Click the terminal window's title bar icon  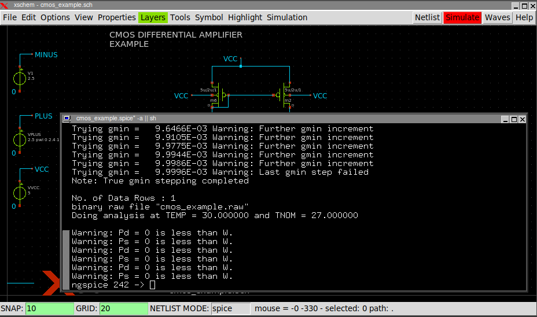[x=67, y=119]
